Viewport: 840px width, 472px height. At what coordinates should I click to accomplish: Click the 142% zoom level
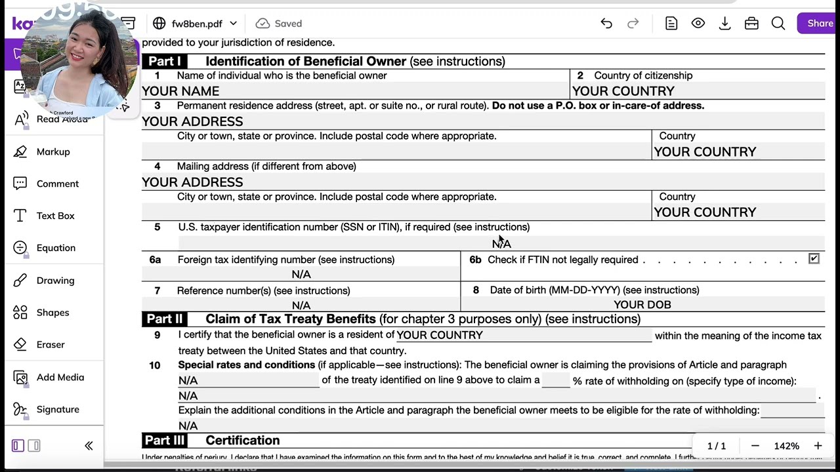[786, 446]
